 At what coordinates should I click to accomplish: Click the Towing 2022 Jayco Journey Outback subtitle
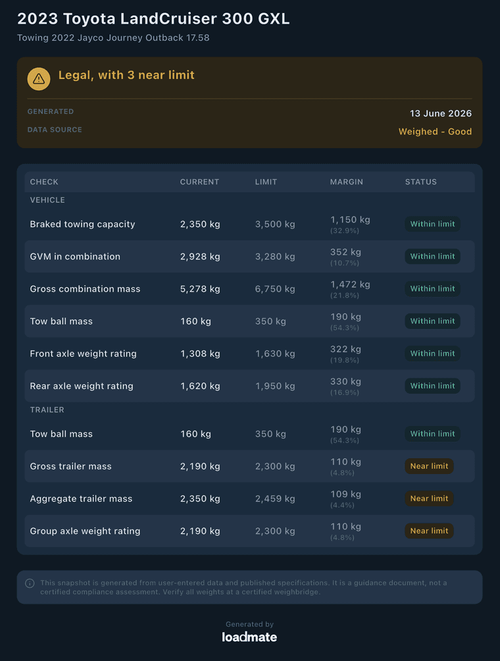point(113,38)
